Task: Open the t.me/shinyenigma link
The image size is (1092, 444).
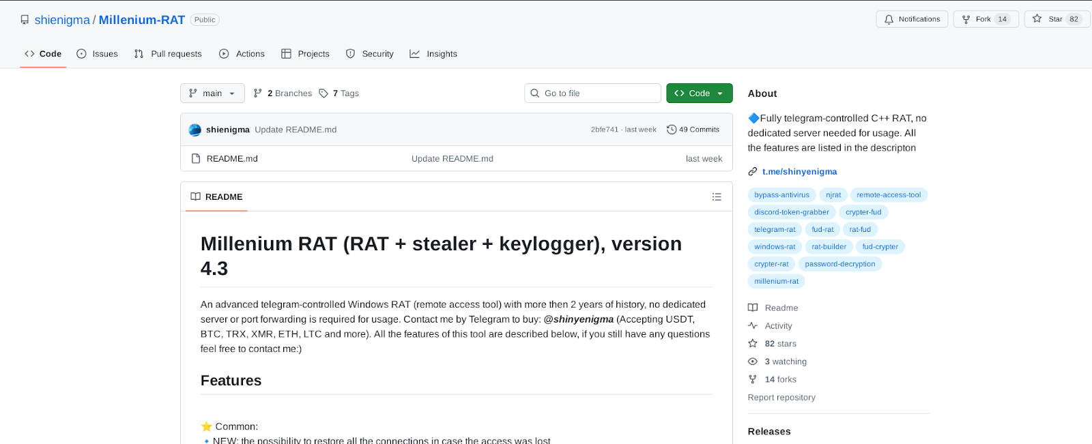Action: pos(799,172)
